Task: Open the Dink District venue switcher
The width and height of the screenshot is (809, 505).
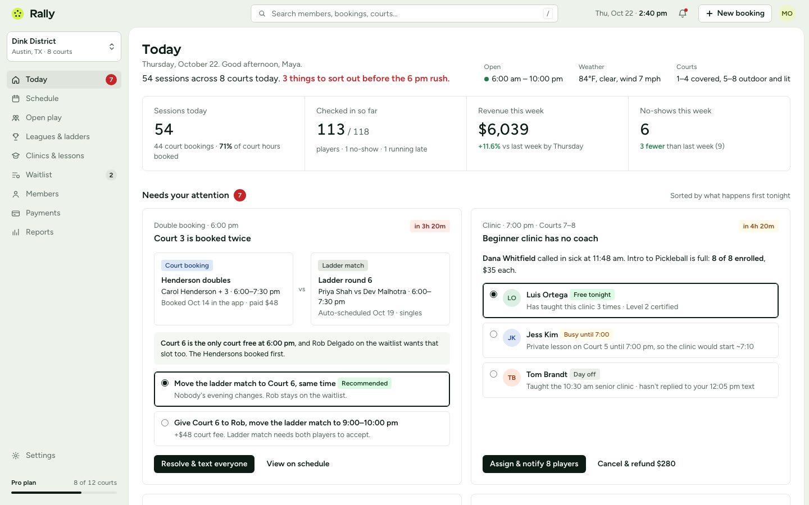Action: point(64,47)
